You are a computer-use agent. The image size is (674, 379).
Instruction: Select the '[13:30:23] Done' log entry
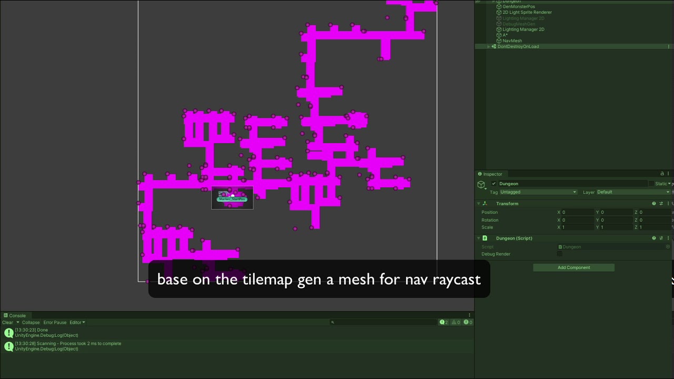tap(237, 333)
